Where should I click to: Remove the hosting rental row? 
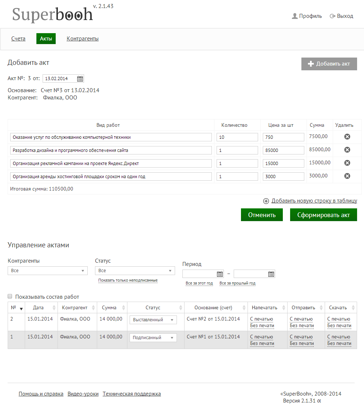pyautogui.click(x=347, y=176)
